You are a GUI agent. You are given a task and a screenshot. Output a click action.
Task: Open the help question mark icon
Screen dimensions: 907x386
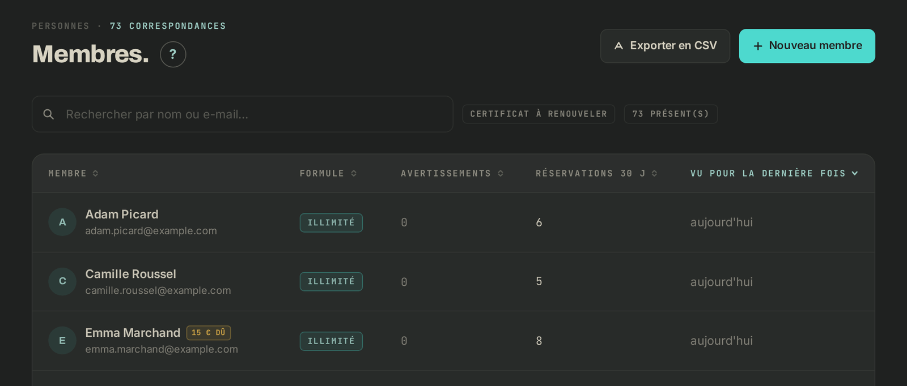(173, 54)
